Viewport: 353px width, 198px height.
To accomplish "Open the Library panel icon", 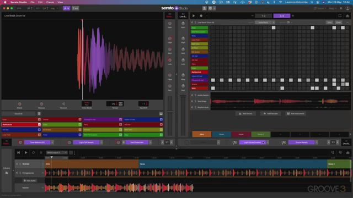I will [x=7, y=173].
